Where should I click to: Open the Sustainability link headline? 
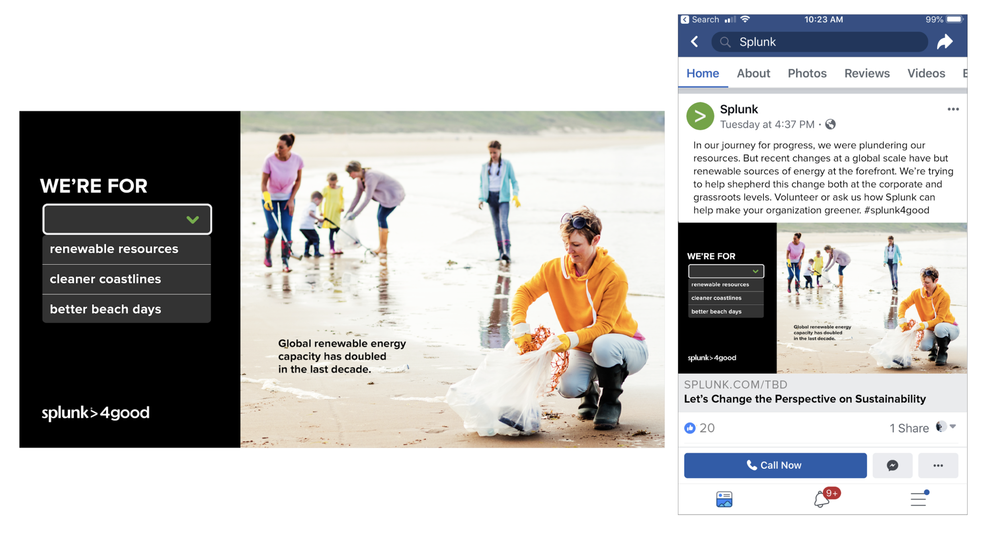[x=804, y=399]
